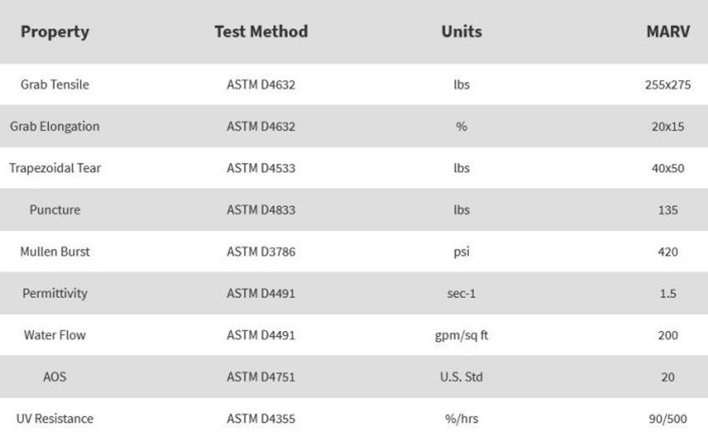Screen dimensions: 708x446
Task: Click the Mullen Burst row label
Action: (54, 252)
